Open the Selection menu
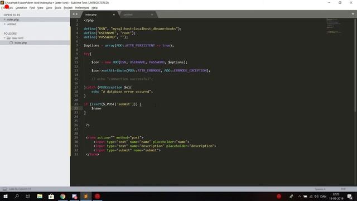The image size is (357, 201). pyautogui.click(x=21, y=8)
